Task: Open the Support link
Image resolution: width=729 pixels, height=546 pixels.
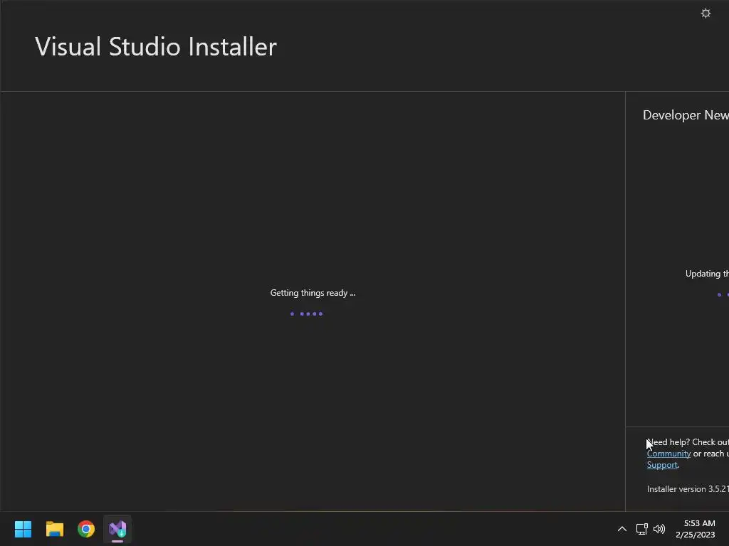Action: (662, 465)
